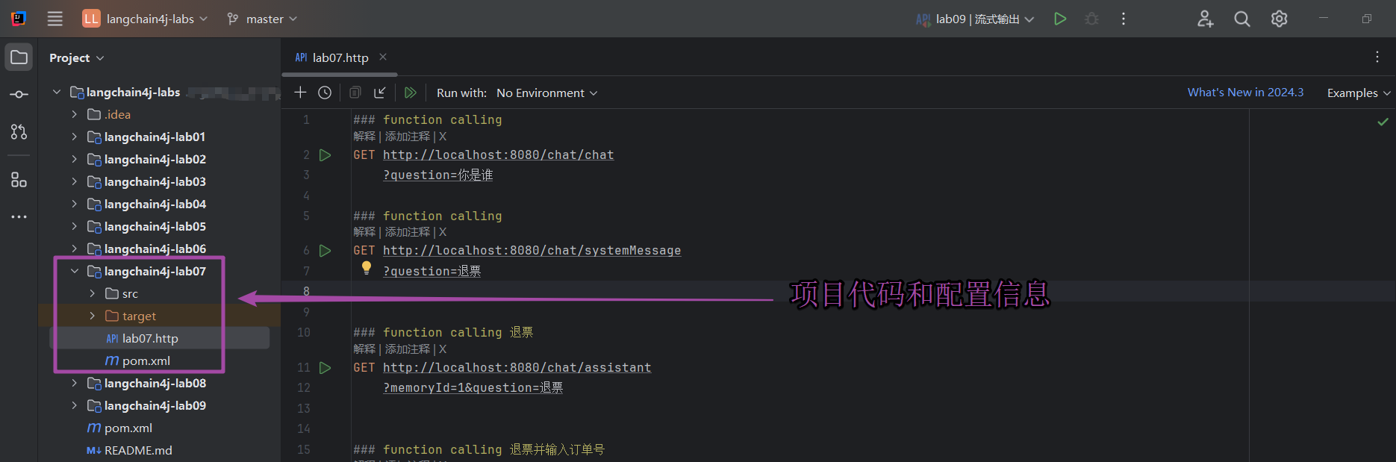Run all requests in file
The height and width of the screenshot is (462, 1396).
coord(410,93)
